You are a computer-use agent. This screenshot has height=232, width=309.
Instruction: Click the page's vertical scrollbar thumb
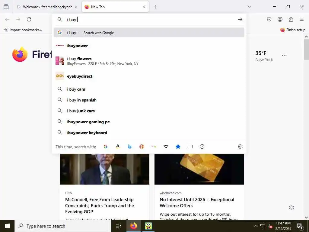tap(306, 49)
